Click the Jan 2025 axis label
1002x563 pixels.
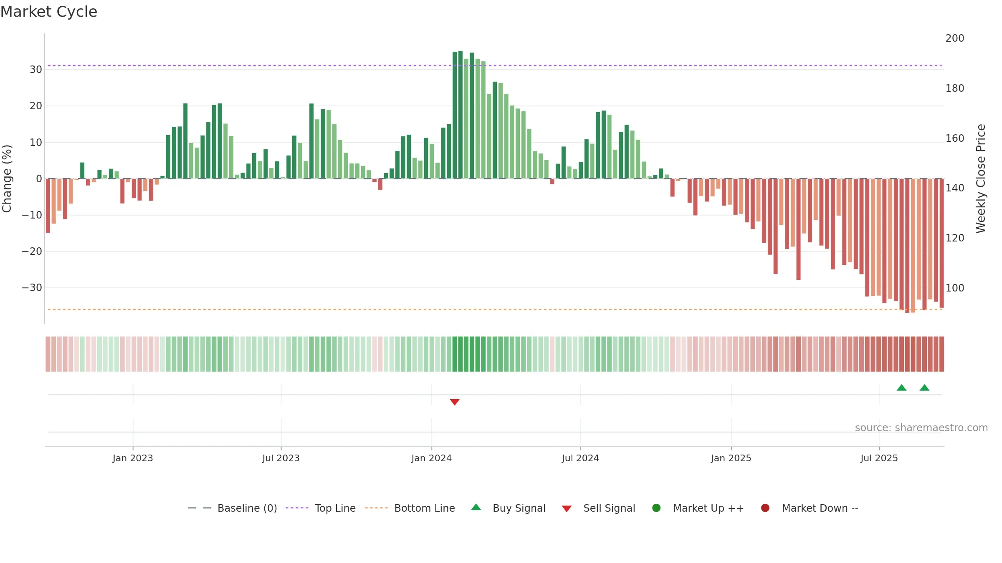[x=731, y=458]
